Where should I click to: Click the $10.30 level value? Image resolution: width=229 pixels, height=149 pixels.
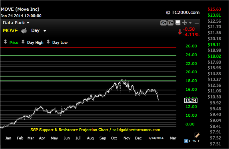tap(214, 97)
